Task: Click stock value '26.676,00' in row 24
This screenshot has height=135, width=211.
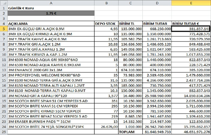Action: (x=106, y=127)
